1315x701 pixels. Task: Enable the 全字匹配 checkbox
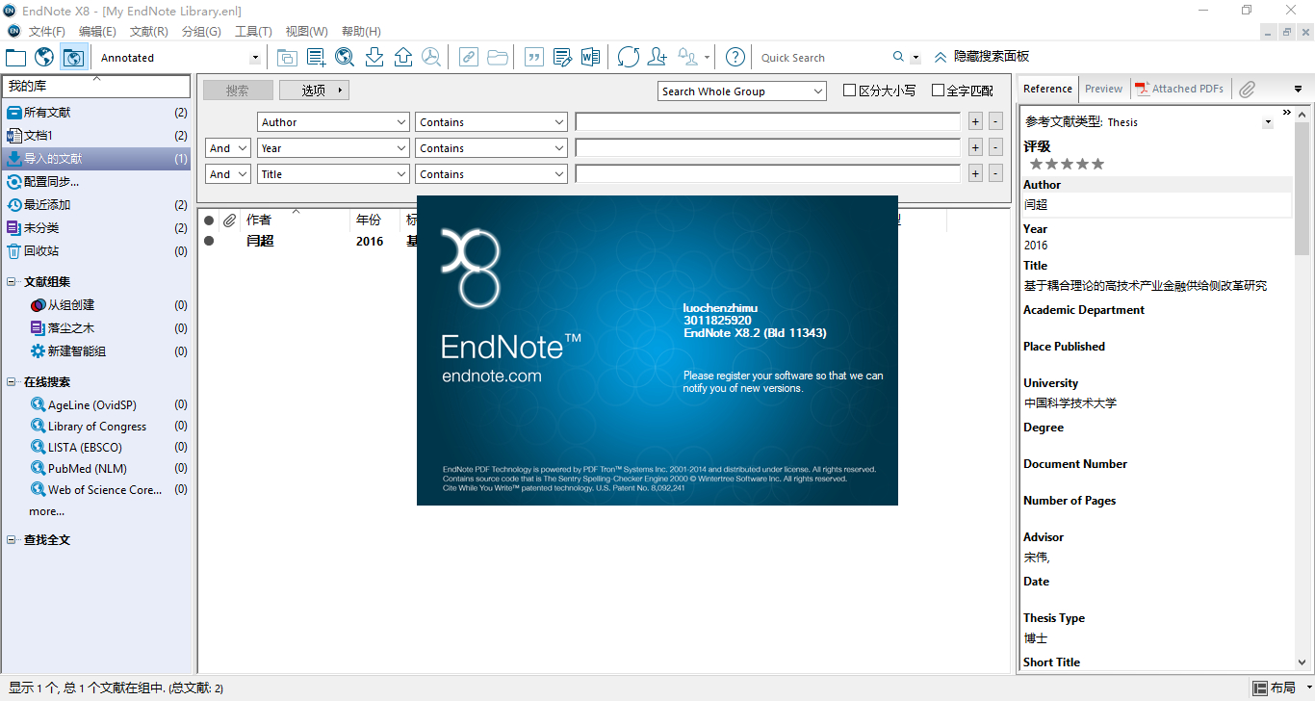coord(938,91)
